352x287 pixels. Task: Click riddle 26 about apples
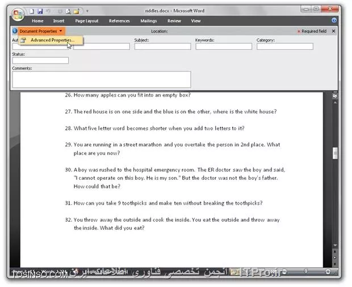(128, 95)
